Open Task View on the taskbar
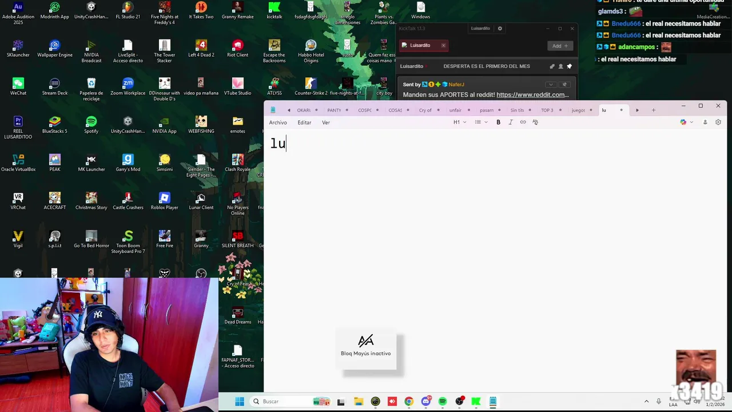The image size is (732, 412). pyautogui.click(x=341, y=402)
